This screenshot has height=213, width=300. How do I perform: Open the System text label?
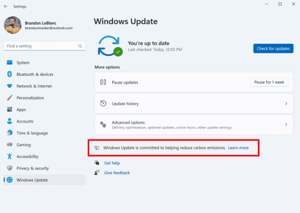click(23, 62)
